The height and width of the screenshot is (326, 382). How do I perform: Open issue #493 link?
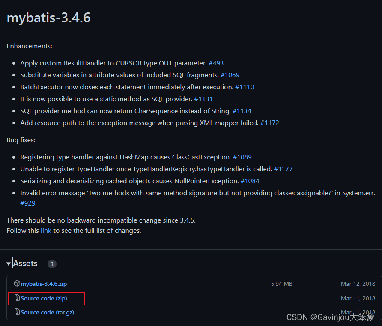pos(216,63)
